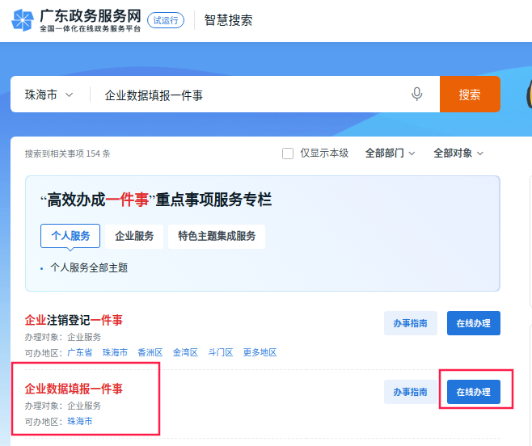
Task: Click 更多地区 to show more regions
Action: [x=260, y=352]
